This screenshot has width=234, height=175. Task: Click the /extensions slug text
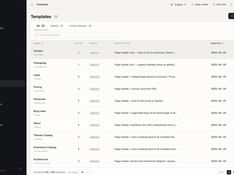pos(40,151)
